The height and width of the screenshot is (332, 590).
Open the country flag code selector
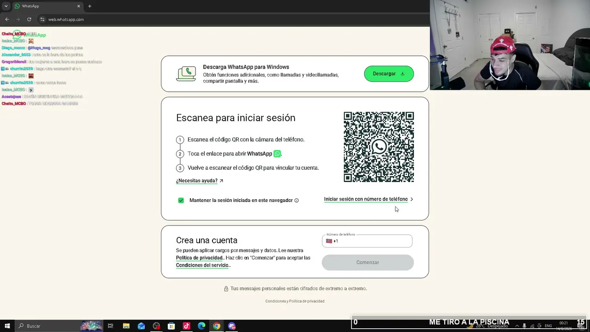pos(332,241)
